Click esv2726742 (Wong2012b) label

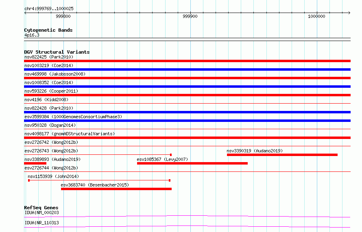(51, 142)
